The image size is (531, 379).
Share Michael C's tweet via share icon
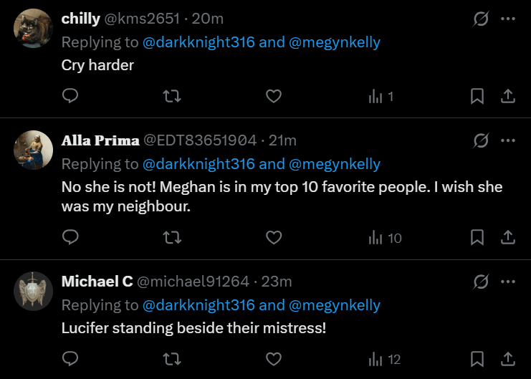pos(507,358)
